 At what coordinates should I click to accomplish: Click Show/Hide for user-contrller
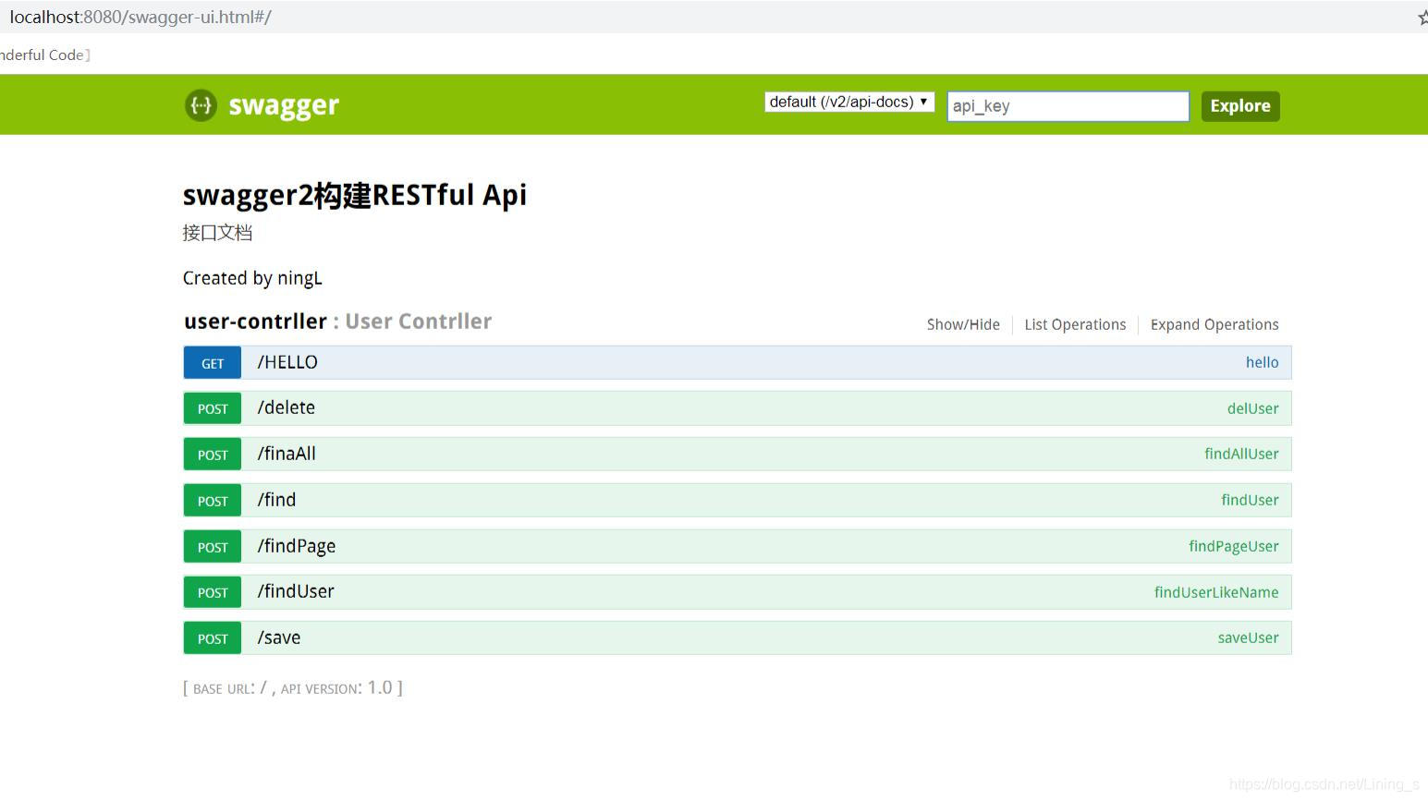click(x=963, y=324)
